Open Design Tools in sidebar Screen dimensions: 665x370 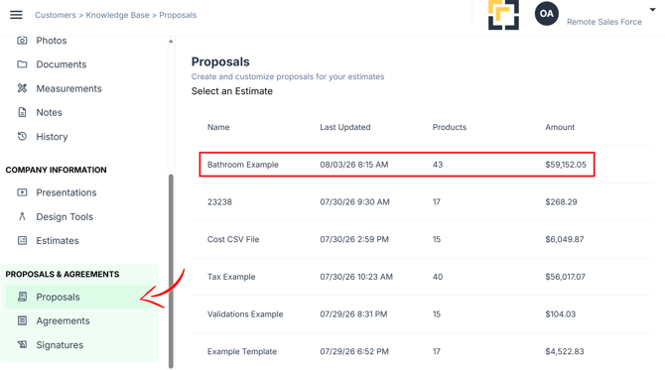(x=65, y=216)
